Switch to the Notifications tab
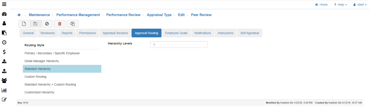 coord(203,33)
